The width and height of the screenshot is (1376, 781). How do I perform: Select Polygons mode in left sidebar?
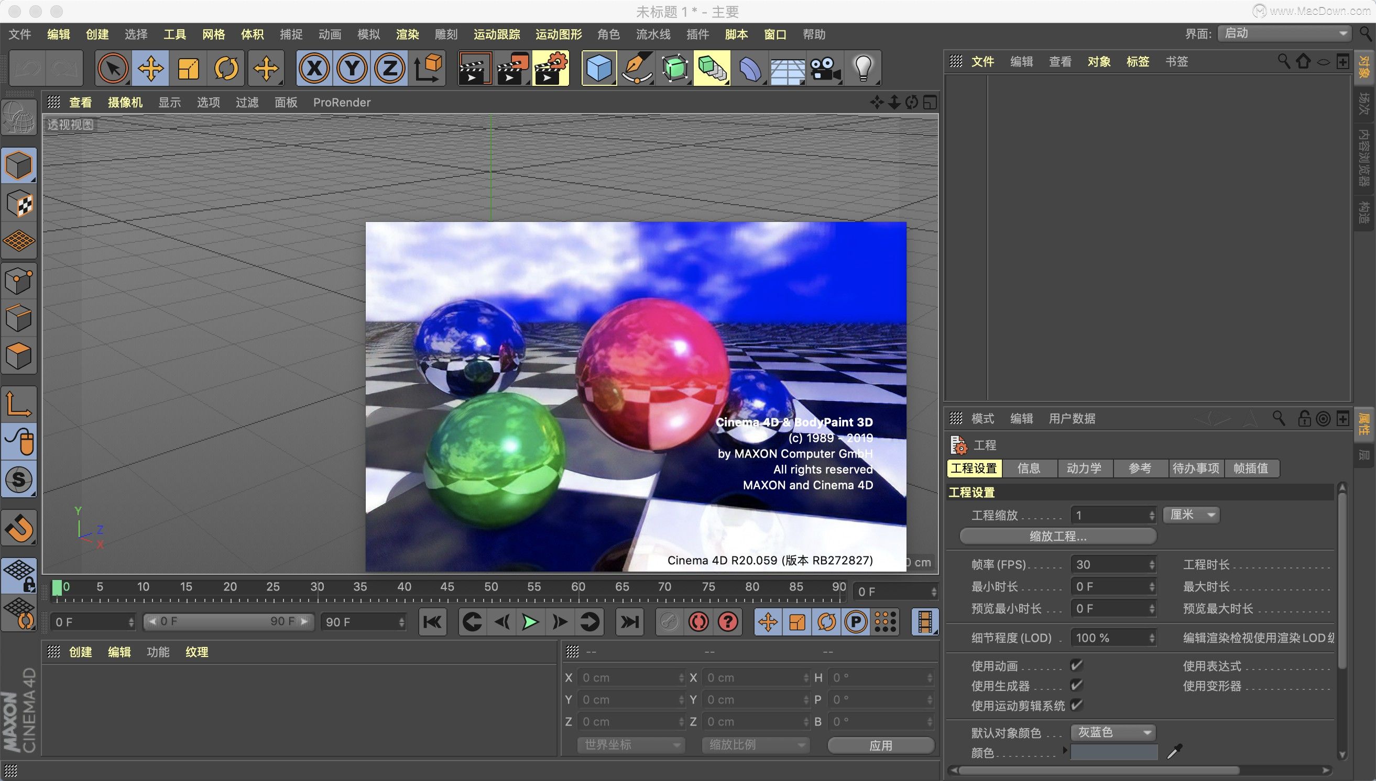(18, 356)
